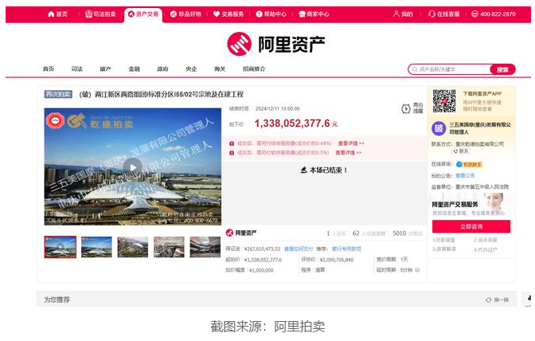Open the 海关 category
The image size is (535, 341).
220,69
